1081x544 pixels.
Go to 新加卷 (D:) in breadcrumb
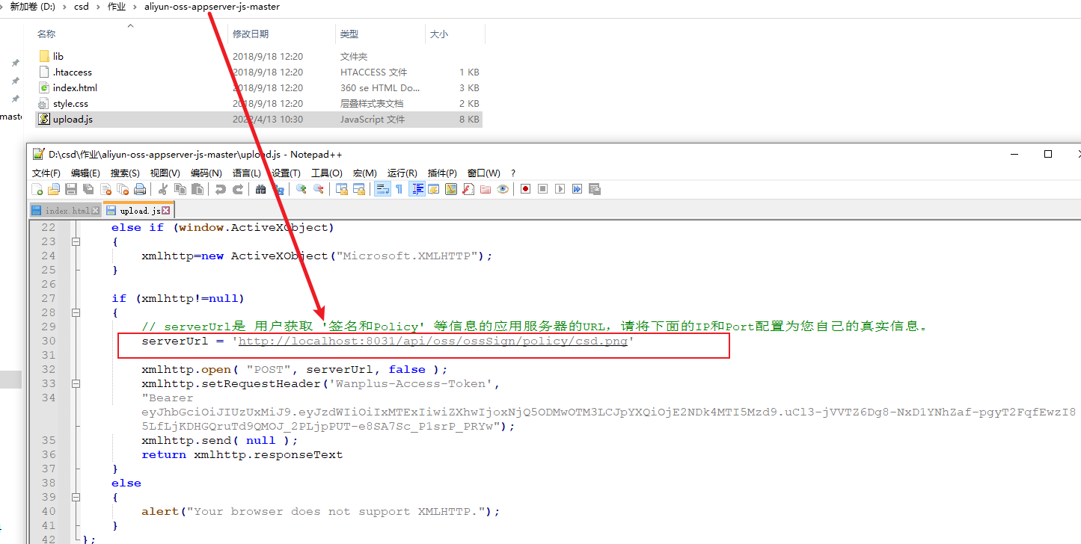pos(32,7)
